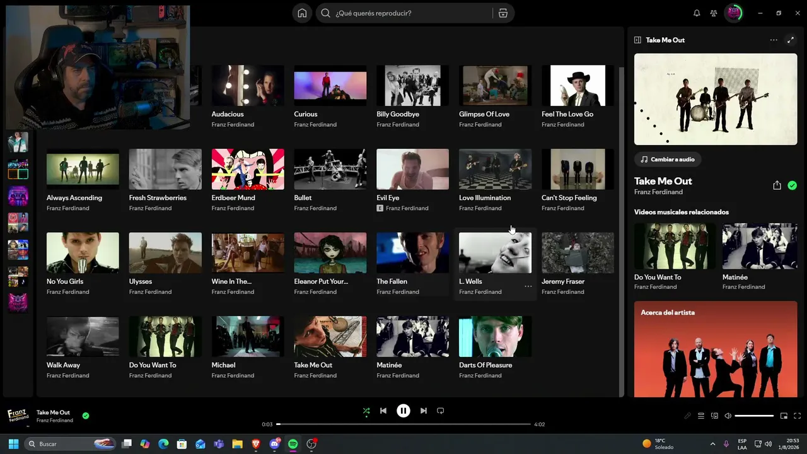Pause the current song
Viewport: 807px width, 454px height.
(x=403, y=411)
